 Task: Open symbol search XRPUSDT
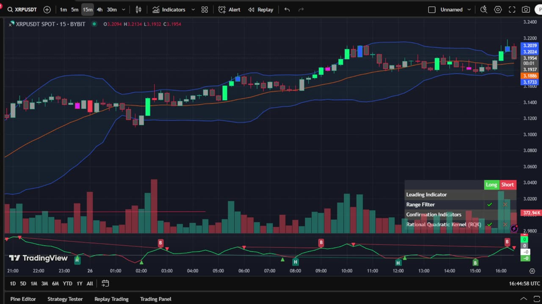[x=22, y=9]
